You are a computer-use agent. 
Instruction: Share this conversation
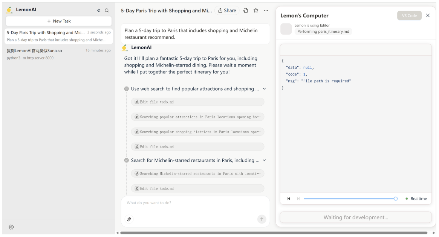[x=227, y=10]
